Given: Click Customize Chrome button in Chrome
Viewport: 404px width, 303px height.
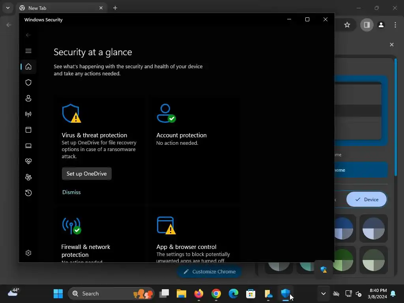Looking at the screenshot, I should point(209,271).
